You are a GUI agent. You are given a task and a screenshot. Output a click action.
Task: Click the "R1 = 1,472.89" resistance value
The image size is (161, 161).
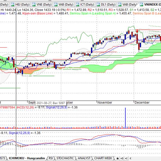pos(76,10)
